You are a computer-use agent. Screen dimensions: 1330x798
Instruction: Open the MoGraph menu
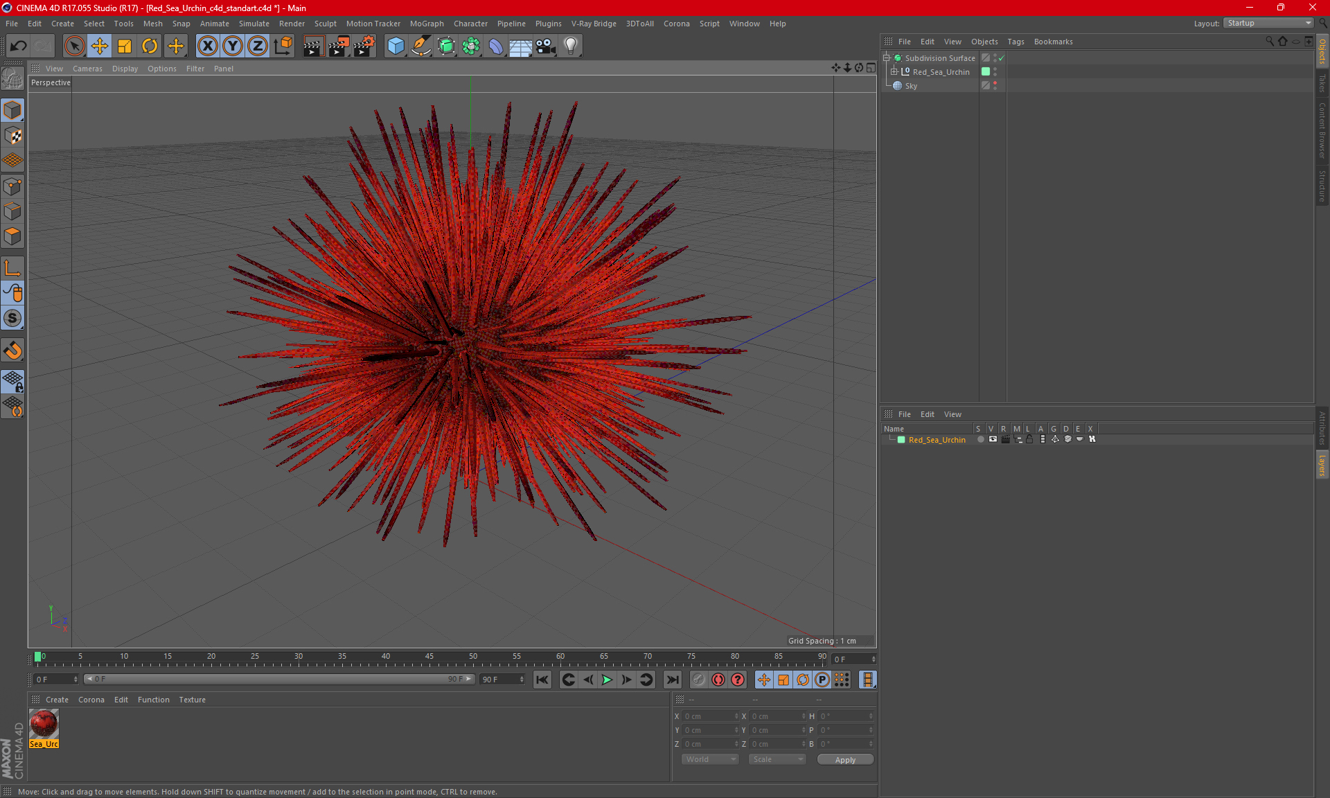427,24
